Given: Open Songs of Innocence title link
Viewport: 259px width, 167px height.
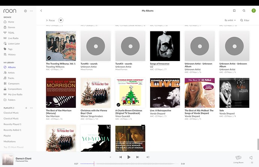Looking at the screenshot, I should [x=160, y=64].
